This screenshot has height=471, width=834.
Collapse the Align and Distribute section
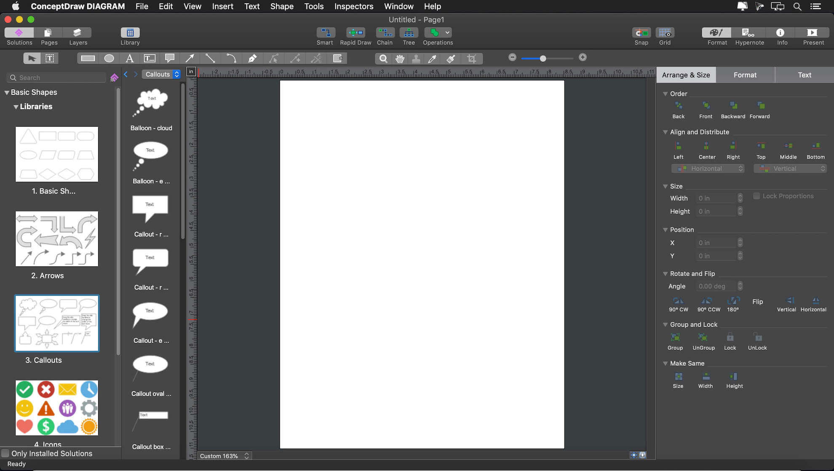665,132
